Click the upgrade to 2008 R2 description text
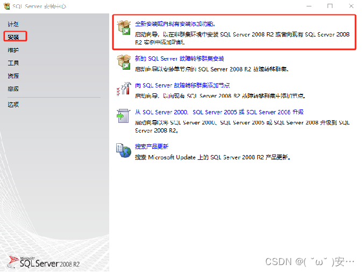 (242, 127)
